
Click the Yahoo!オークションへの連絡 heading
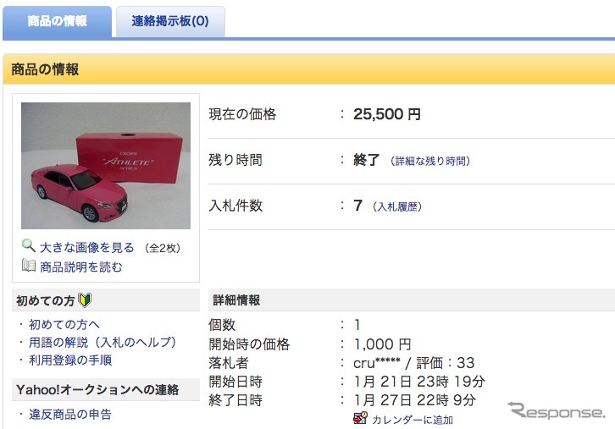point(97,390)
